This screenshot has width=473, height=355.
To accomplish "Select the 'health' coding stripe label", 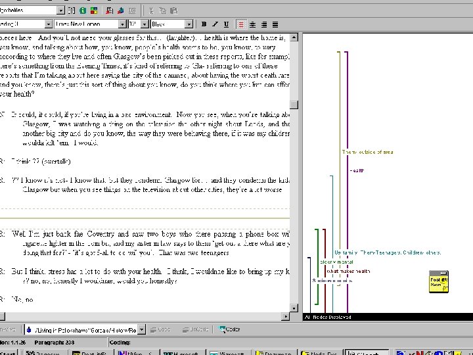I will click(357, 170).
